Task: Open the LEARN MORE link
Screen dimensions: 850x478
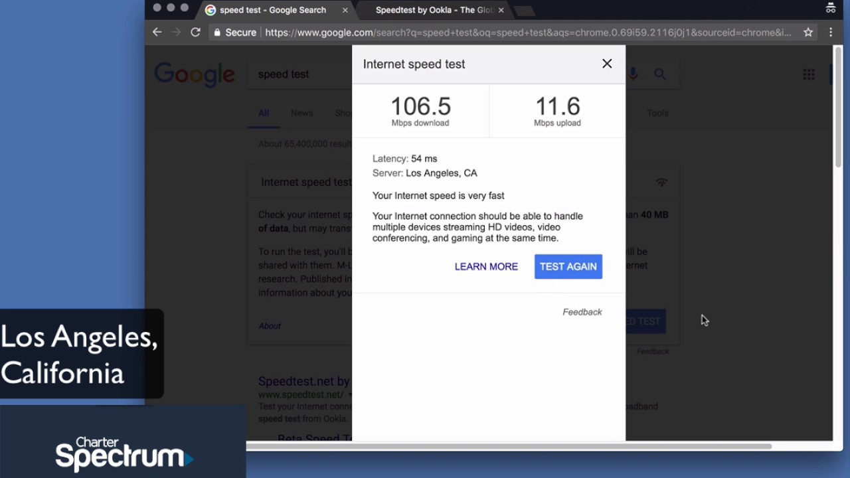Action: (486, 266)
